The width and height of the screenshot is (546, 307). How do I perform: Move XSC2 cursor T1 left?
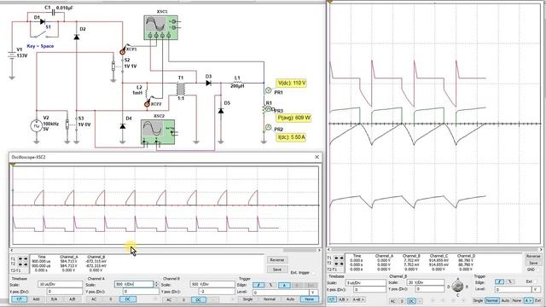pos(20,259)
